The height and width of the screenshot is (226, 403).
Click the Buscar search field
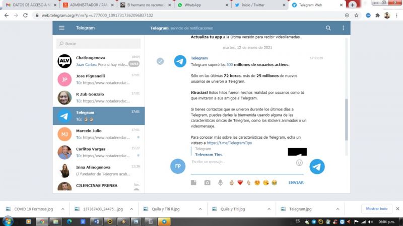(x=99, y=44)
